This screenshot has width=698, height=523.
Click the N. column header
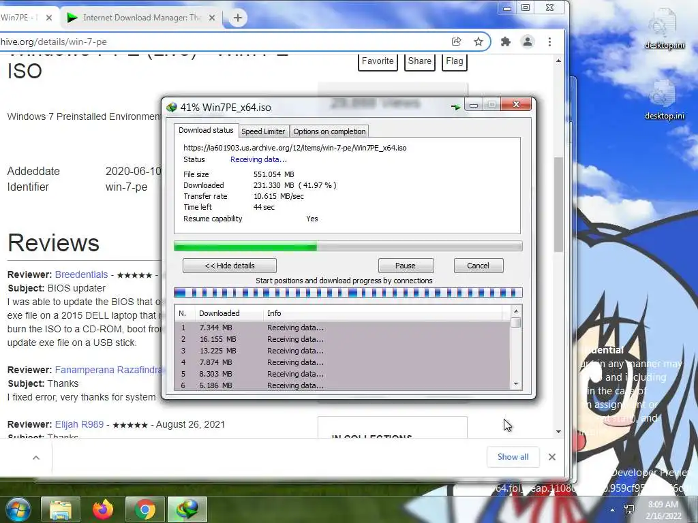(x=185, y=313)
